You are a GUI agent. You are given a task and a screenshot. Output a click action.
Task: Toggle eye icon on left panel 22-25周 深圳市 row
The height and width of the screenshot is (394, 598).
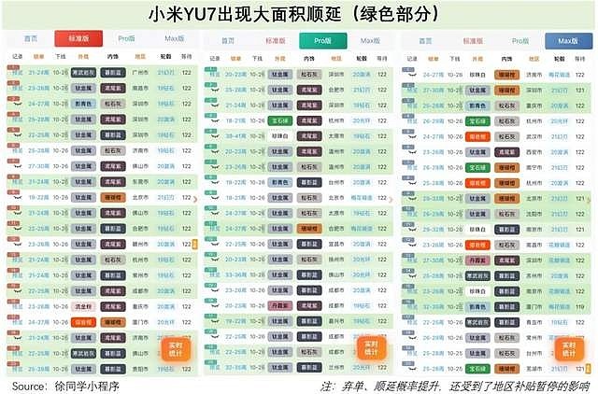pos(17,135)
